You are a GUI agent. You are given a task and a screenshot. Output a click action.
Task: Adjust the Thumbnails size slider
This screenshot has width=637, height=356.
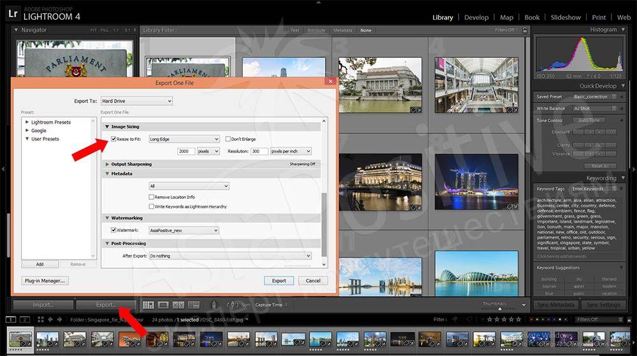[x=499, y=308]
